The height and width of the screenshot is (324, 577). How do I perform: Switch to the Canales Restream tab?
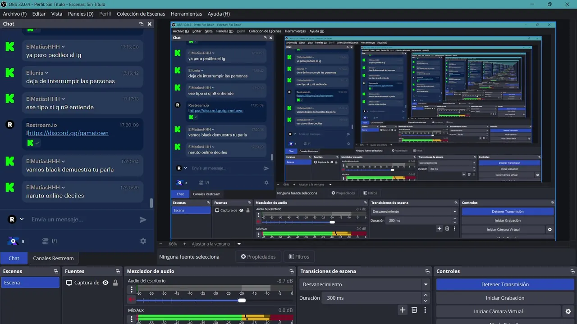click(x=53, y=258)
